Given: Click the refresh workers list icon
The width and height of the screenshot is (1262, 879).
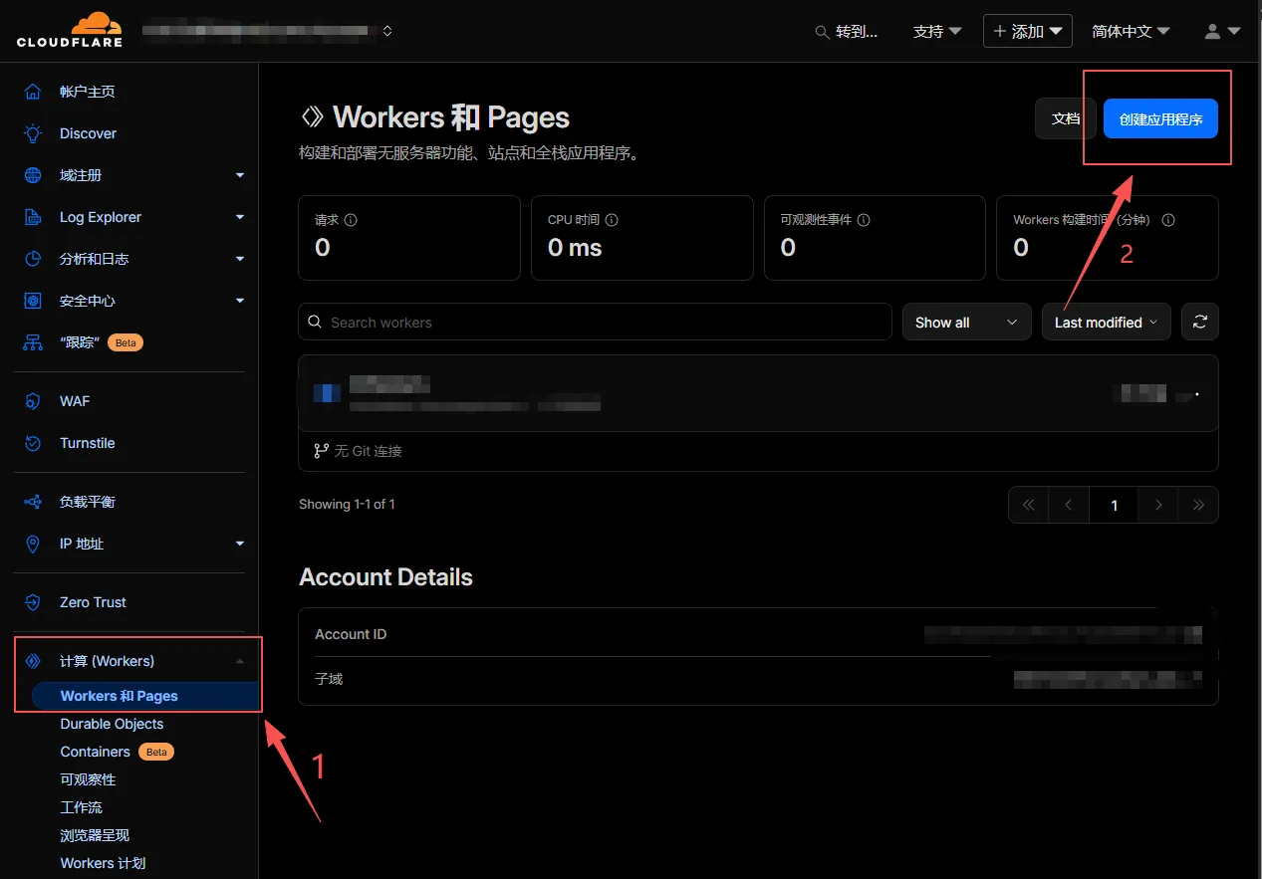Looking at the screenshot, I should tap(1199, 322).
